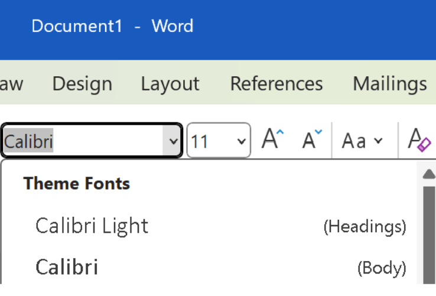Click the Decrease Font Size icon
436x296 pixels.
coord(312,139)
